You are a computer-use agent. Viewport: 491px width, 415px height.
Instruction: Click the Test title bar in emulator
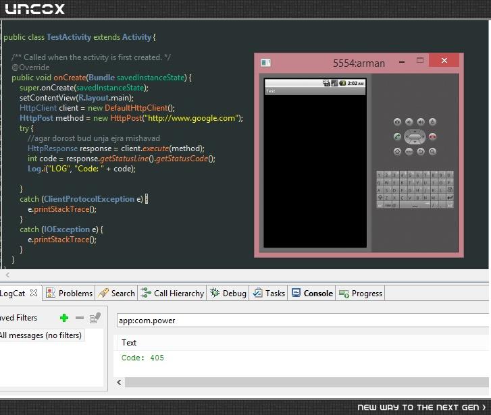pyautogui.click(x=315, y=91)
